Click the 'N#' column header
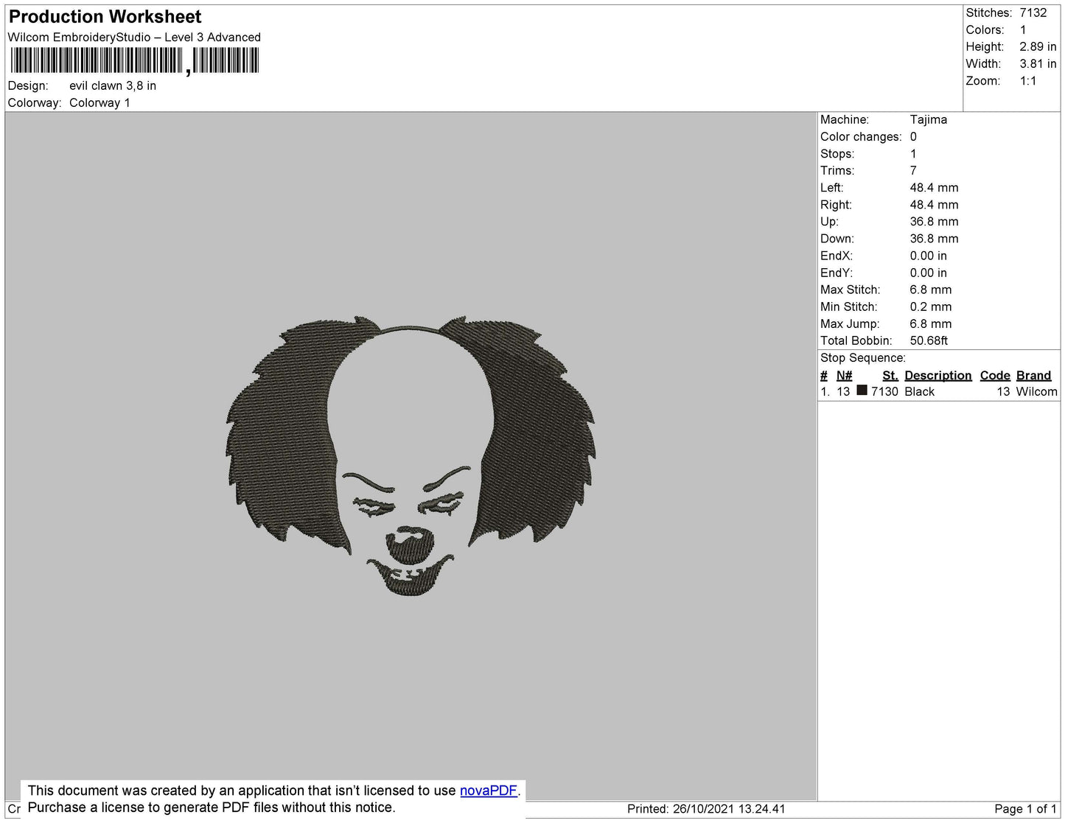This screenshot has height=823, width=1065. pyautogui.click(x=844, y=375)
